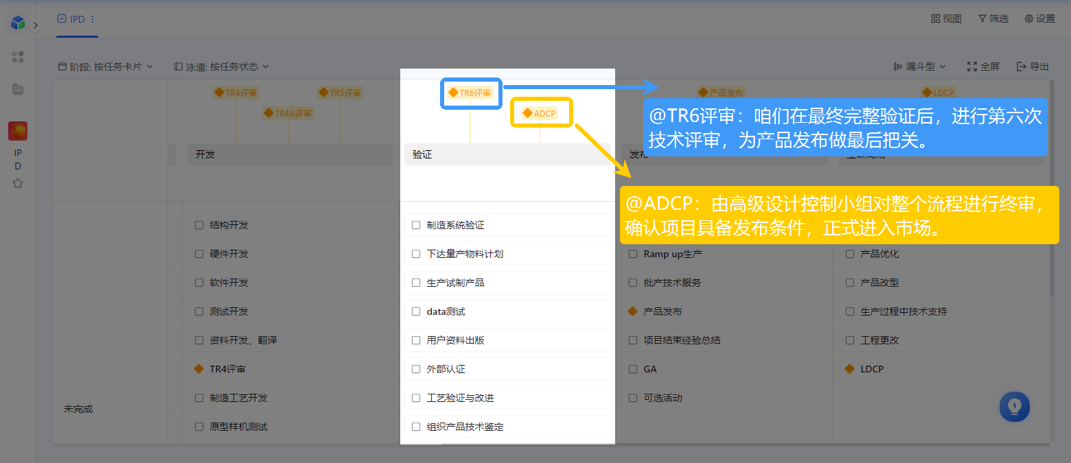This screenshot has height=463, width=1071.
Task: Open the red IPD project icon
Action: coord(18,131)
